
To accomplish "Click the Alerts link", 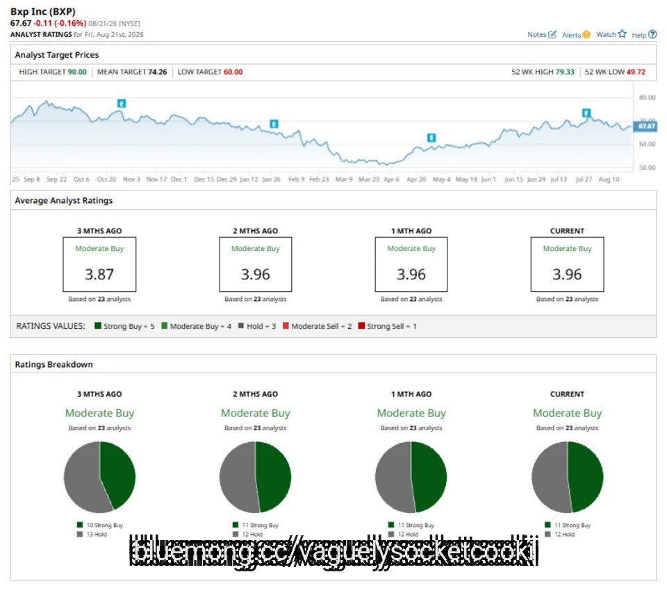I will 571,35.
